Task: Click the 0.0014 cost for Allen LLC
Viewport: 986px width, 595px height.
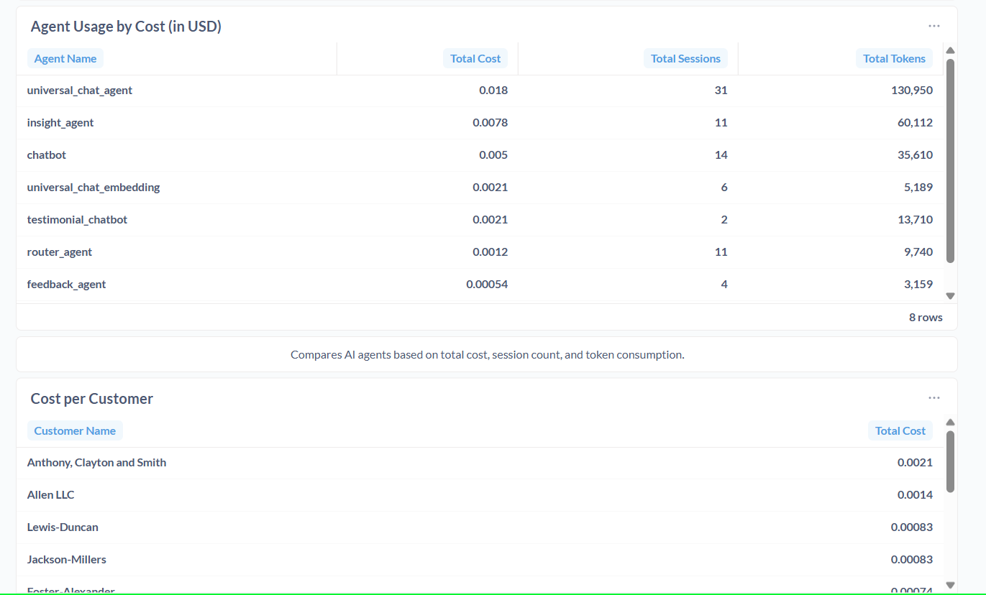Action: click(915, 495)
